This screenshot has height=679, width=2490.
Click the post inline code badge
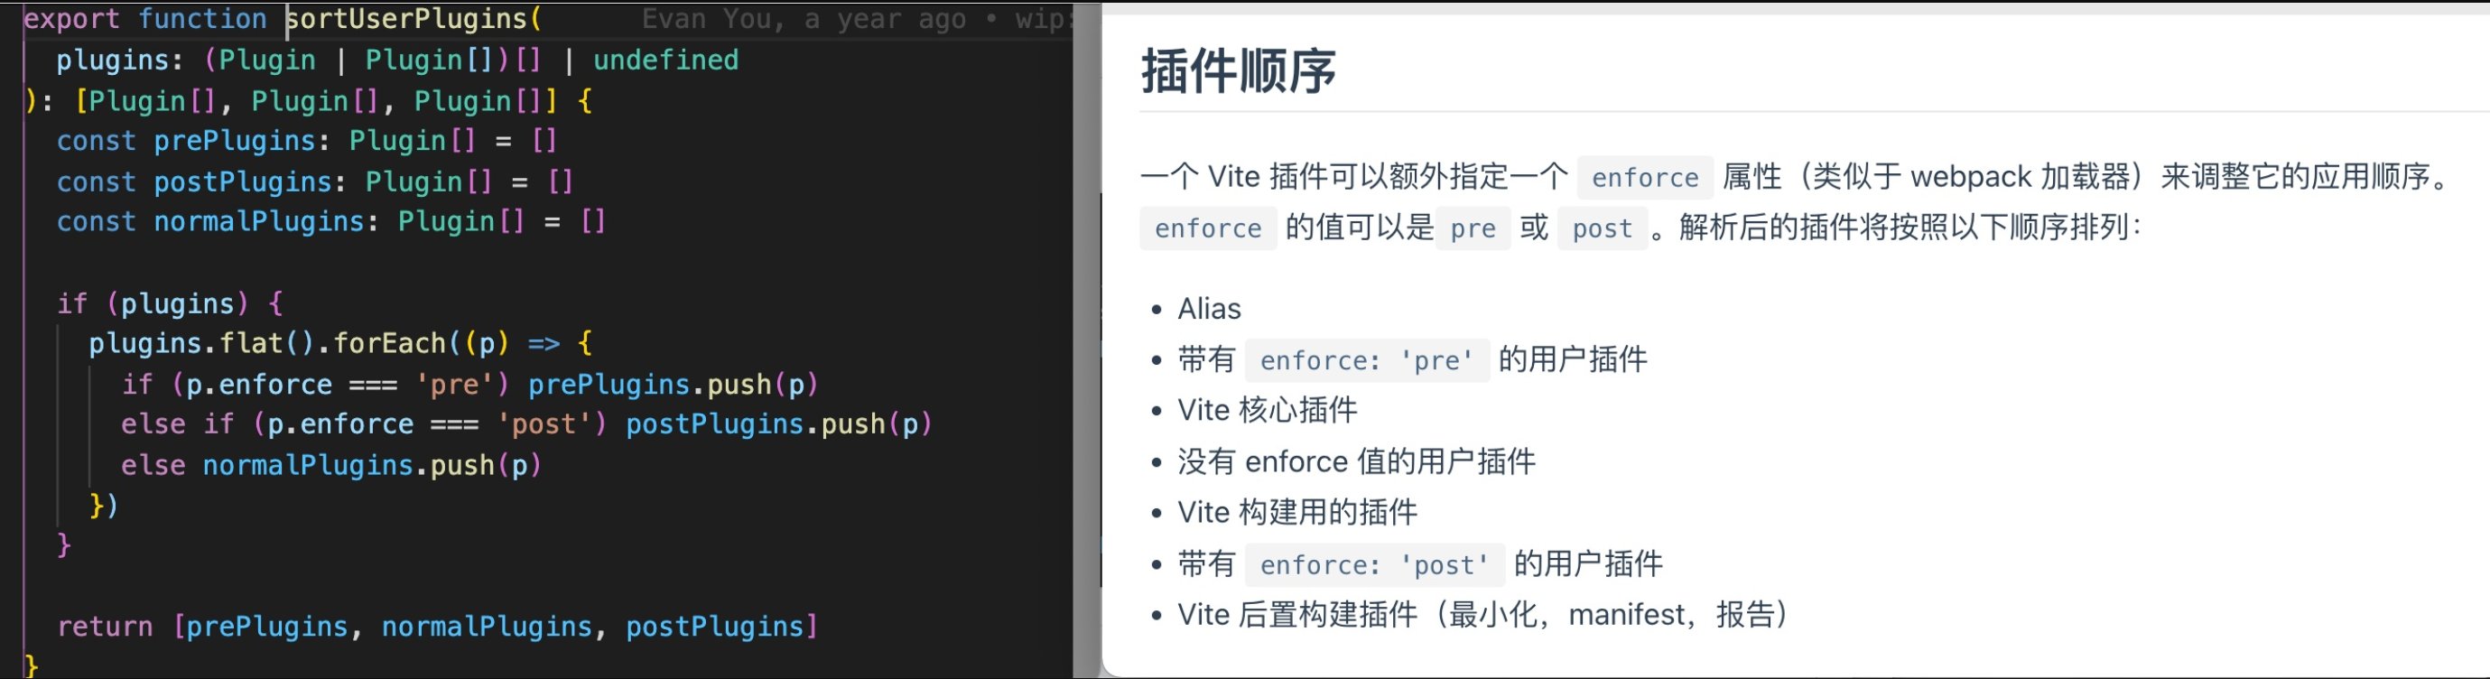1603,228
